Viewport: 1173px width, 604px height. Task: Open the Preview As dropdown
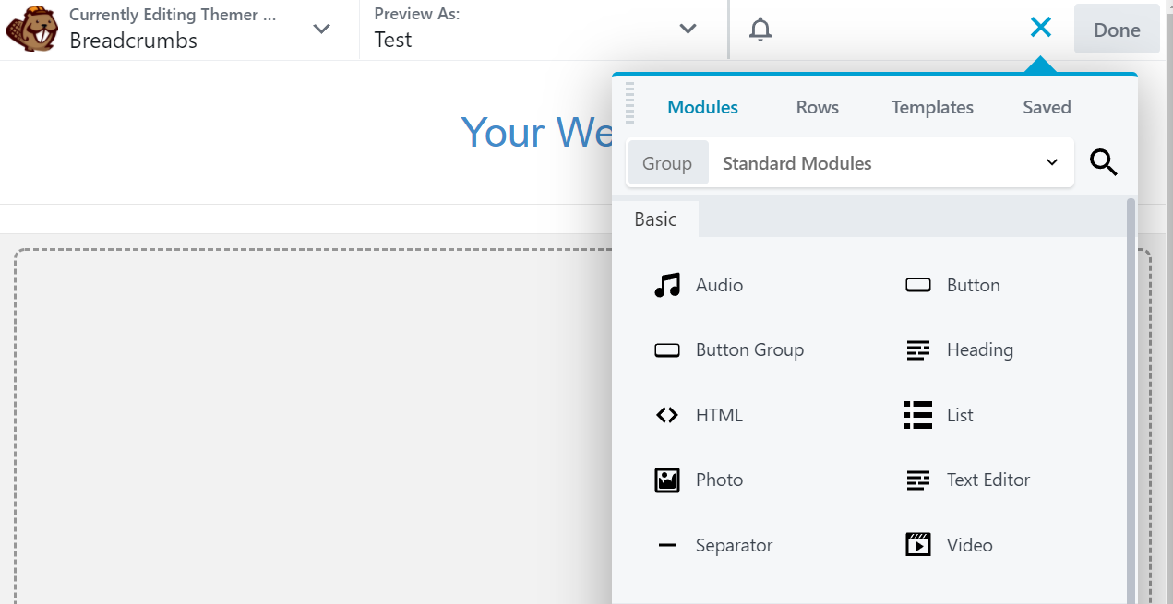point(688,29)
